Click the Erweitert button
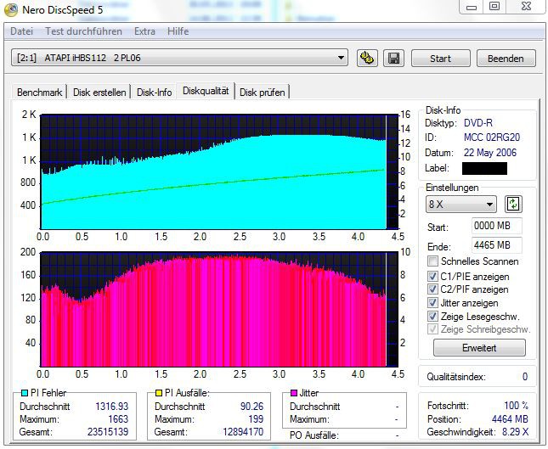The height and width of the screenshot is (449, 548). pyautogui.click(x=479, y=348)
